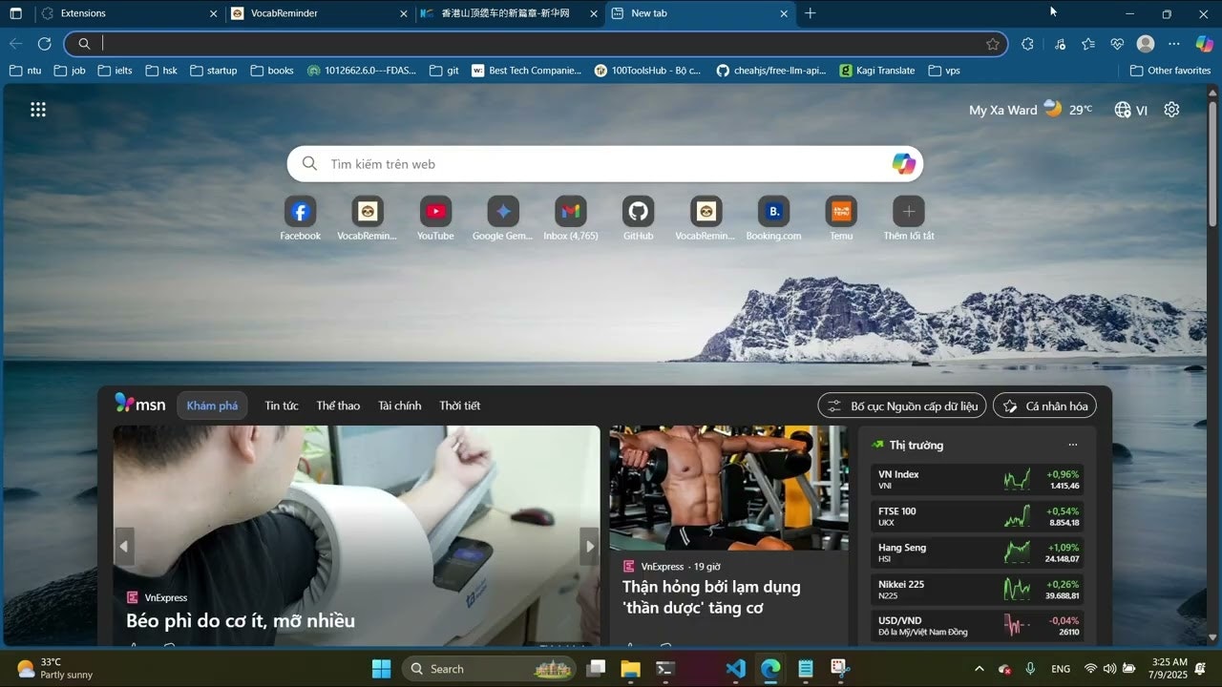Image resolution: width=1222 pixels, height=687 pixels.
Task: Open Temu quick link tile
Action: click(841, 219)
